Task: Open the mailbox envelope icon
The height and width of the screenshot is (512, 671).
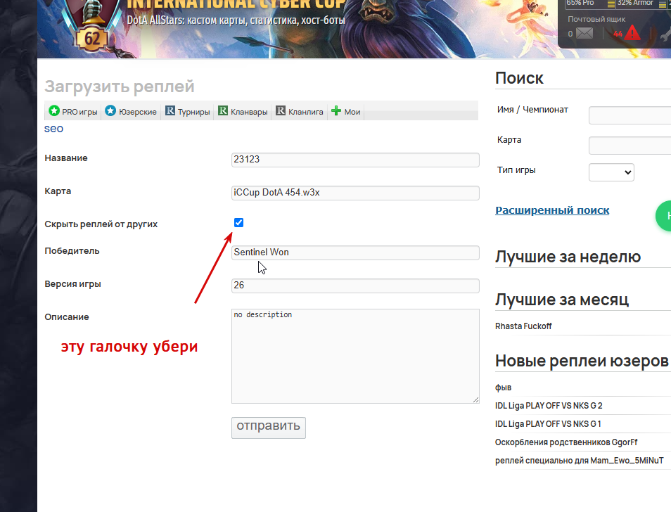Action: pos(584,33)
